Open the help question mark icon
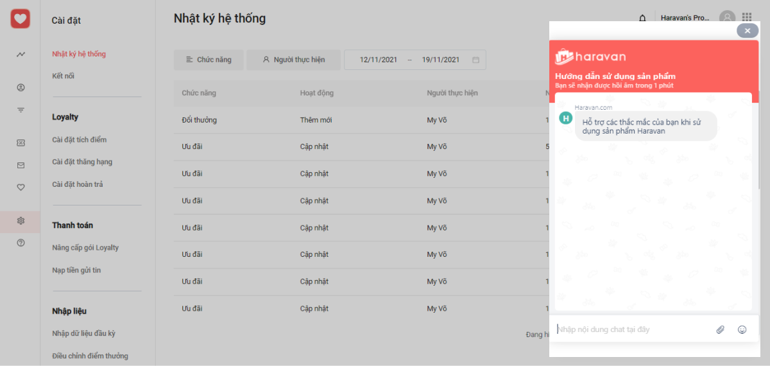Image resolution: width=770 pixels, height=366 pixels. 21,243
